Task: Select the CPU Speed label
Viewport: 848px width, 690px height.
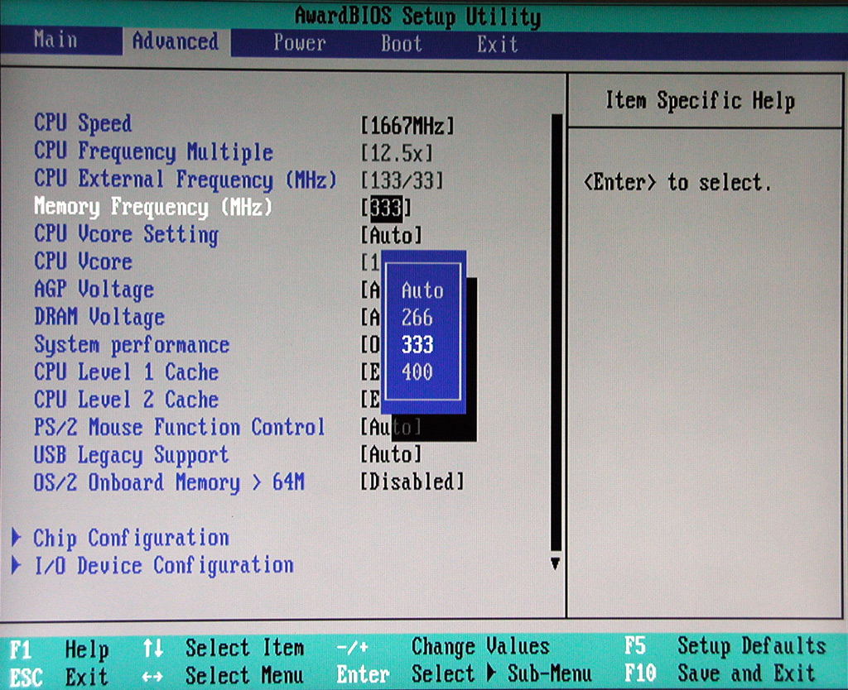Action: click(x=82, y=123)
